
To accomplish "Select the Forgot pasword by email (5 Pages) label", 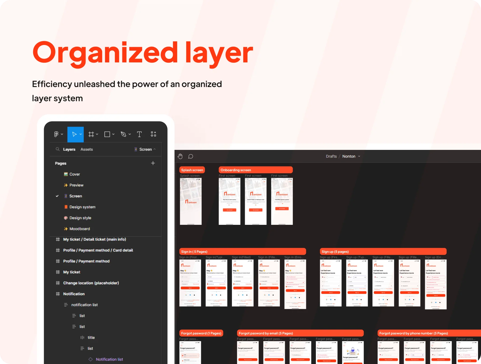I will tap(300, 333).
